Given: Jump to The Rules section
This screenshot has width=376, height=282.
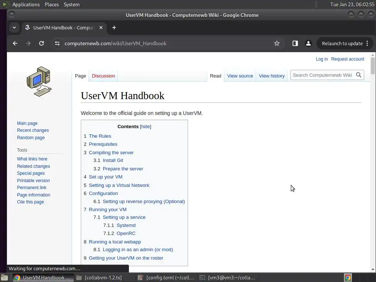Looking at the screenshot, I should coord(100,136).
